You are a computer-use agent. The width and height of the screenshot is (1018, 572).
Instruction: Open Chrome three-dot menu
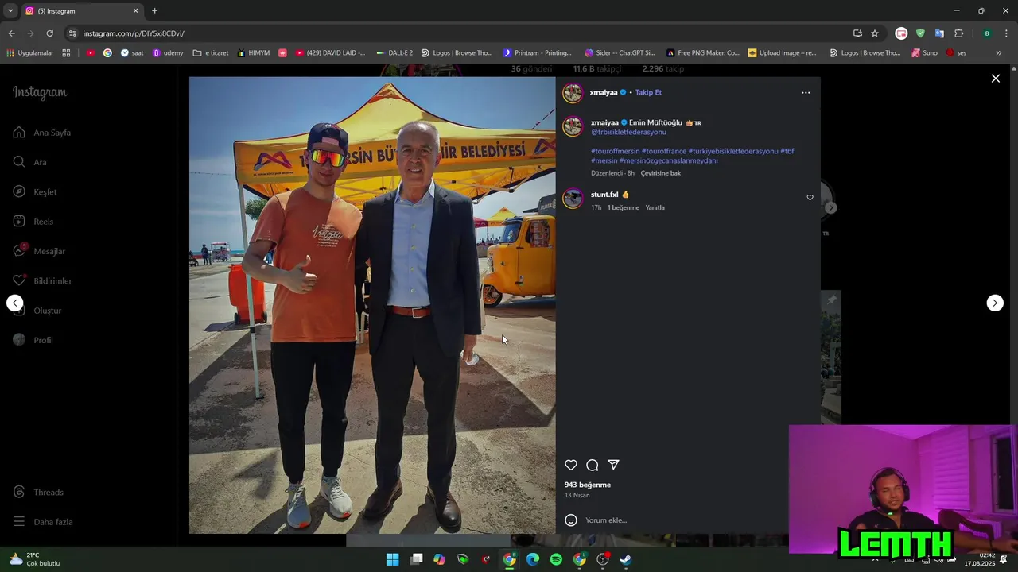click(1005, 33)
